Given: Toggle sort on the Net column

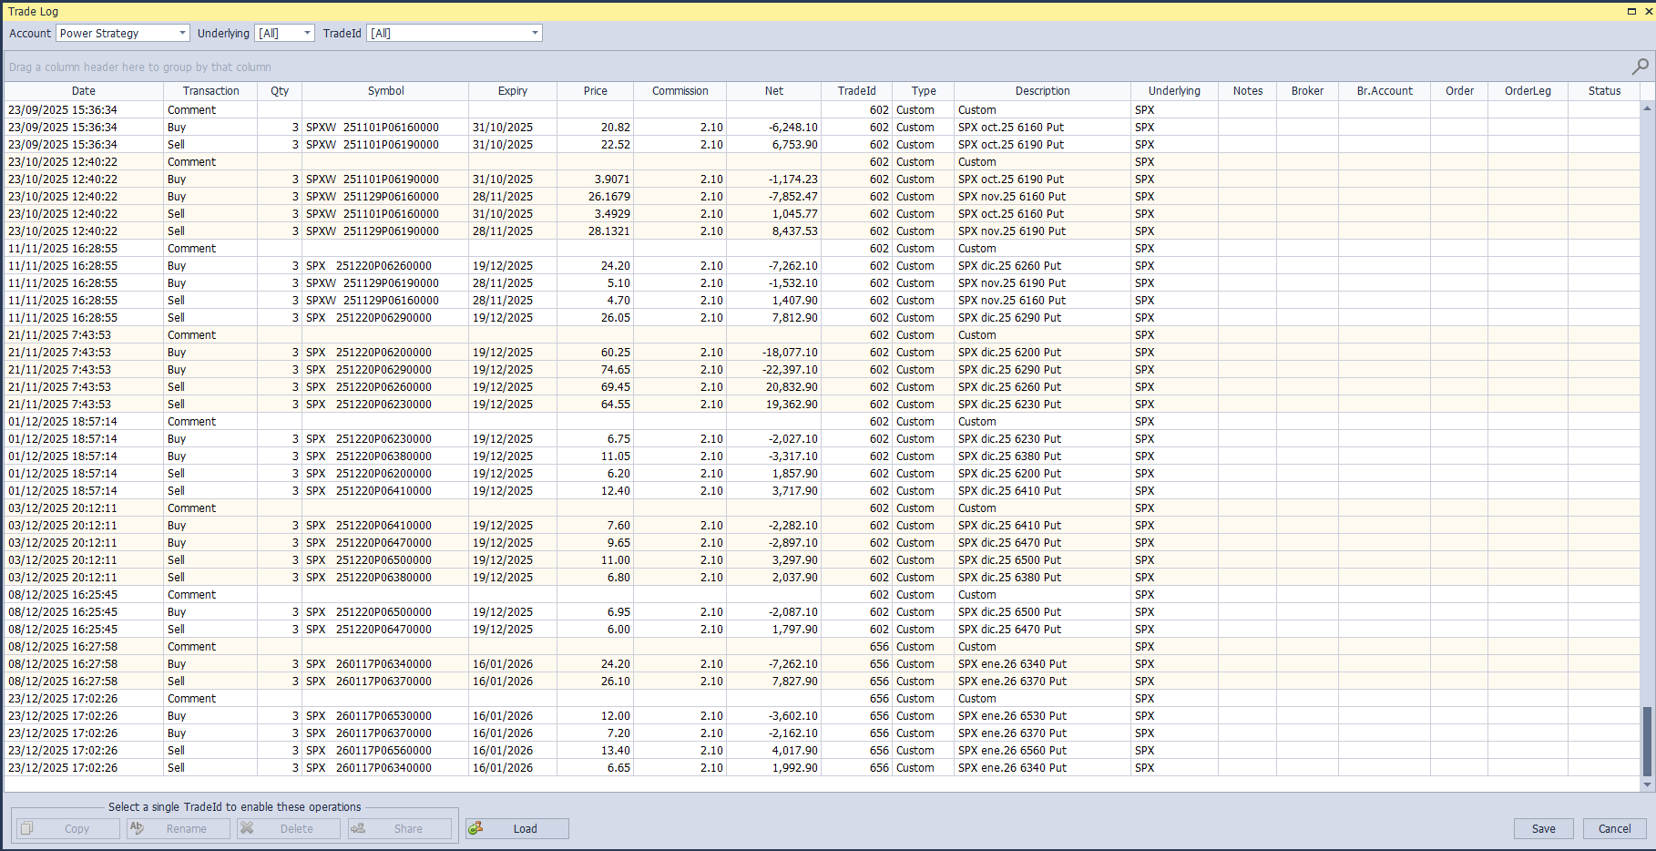Looking at the screenshot, I should coord(773,90).
